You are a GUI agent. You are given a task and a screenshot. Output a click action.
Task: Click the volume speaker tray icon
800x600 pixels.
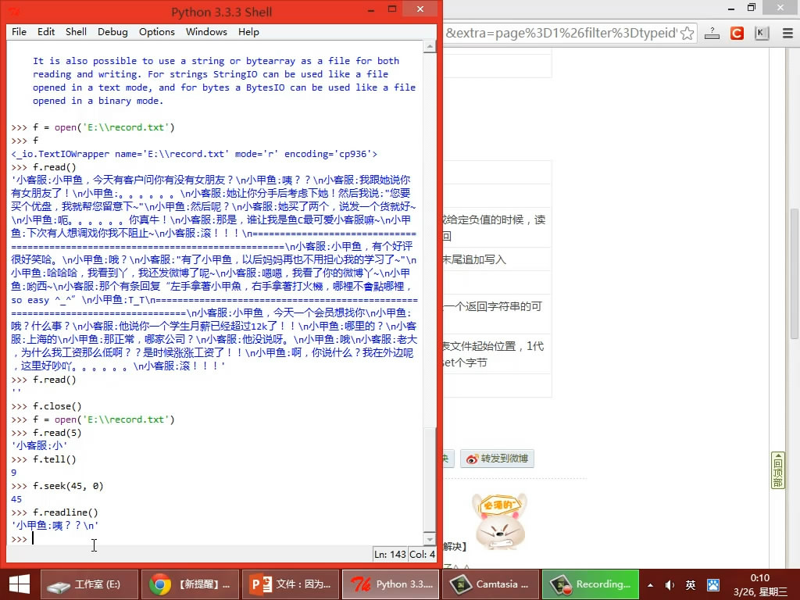670,584
